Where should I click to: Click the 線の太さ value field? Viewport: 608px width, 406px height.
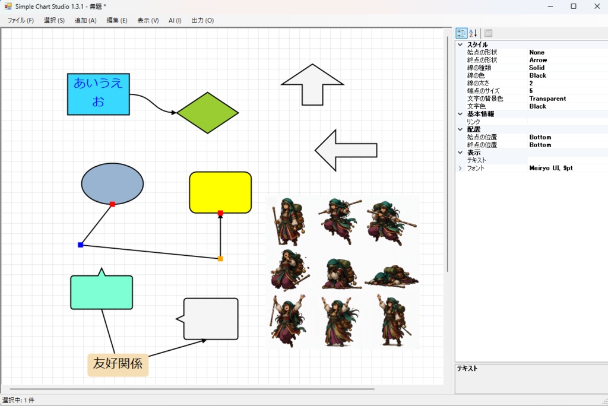[x=568, y=83]
